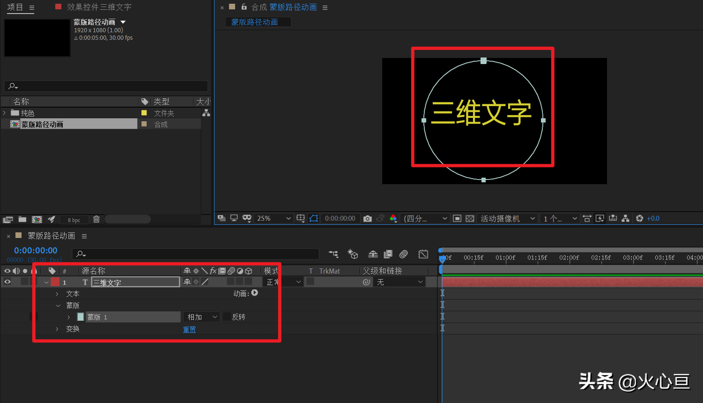Click the New Composition icon in Project panel
The image size is (703, 403).
coord(37,219)
